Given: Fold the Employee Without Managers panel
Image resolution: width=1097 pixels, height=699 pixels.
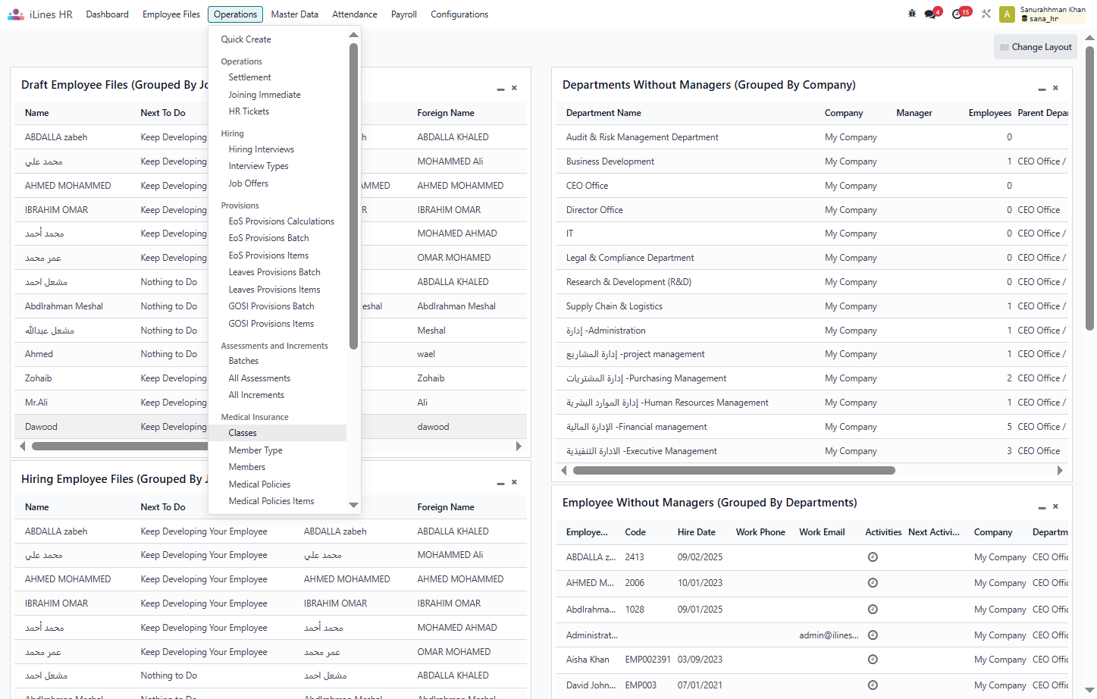Looking at the screenshot, I should (x=1042, y=507).
